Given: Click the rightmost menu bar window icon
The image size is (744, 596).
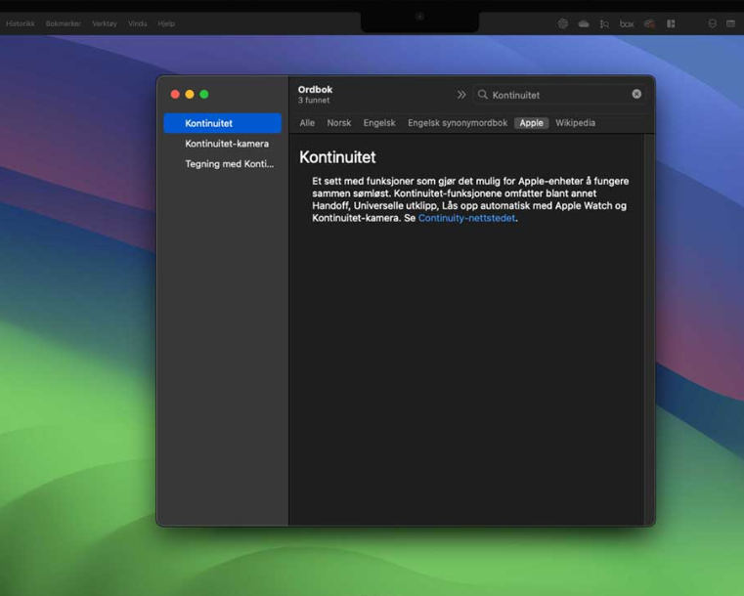Looking at the screenshot, I should [x=730, y=23].
